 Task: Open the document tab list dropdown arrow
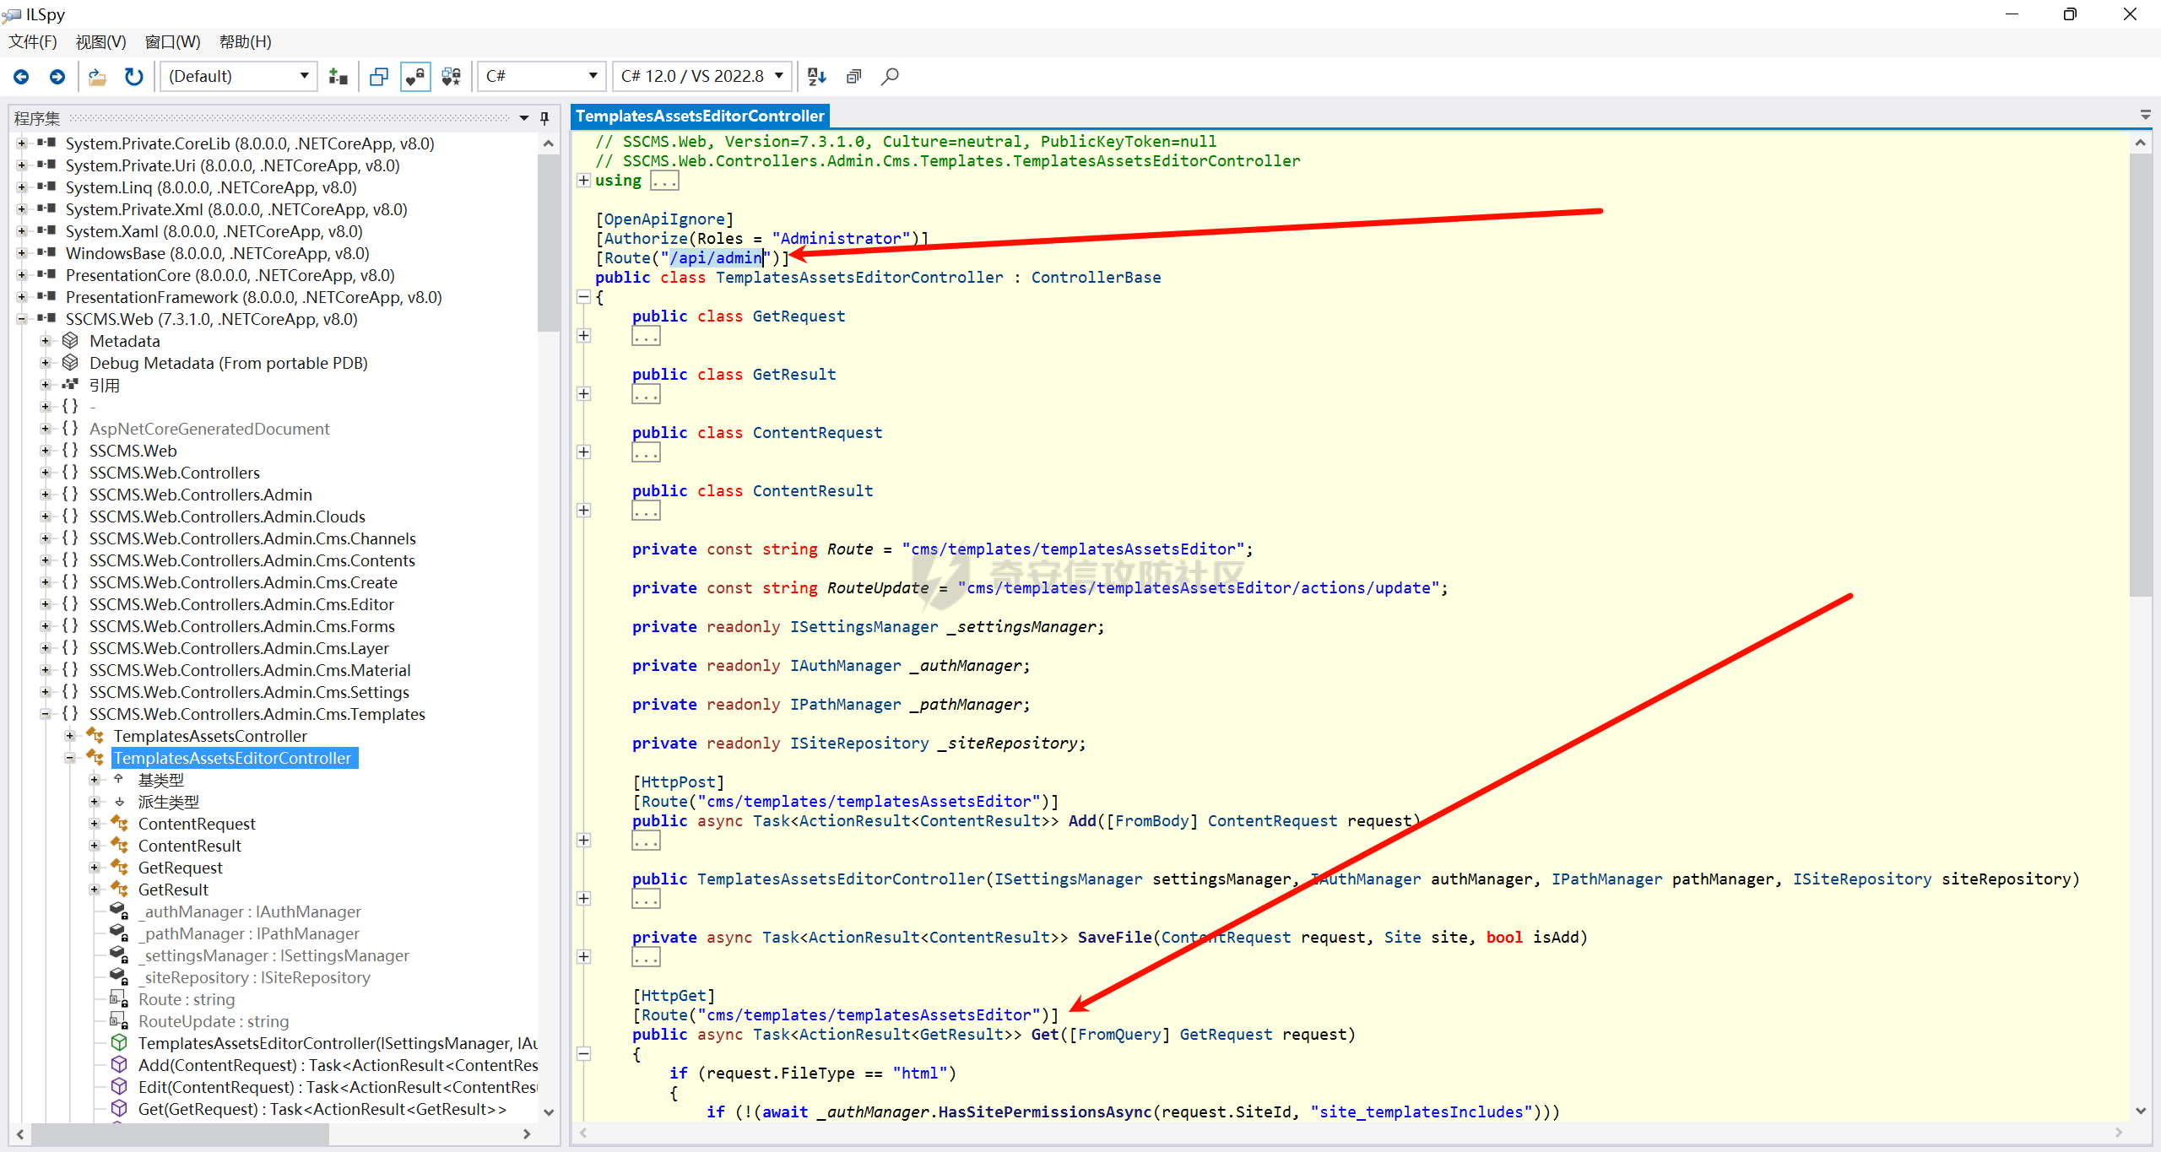[x=2145, y=115]
